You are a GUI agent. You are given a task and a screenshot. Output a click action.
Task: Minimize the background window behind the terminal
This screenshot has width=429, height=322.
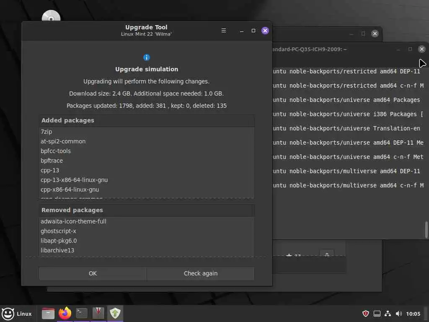click(x=351, y=34)
